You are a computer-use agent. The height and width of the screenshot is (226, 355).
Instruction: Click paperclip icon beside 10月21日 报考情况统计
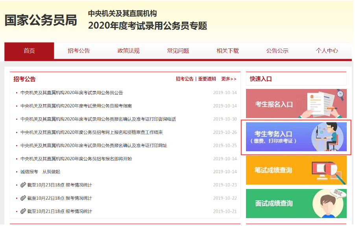tap(23, 211)
